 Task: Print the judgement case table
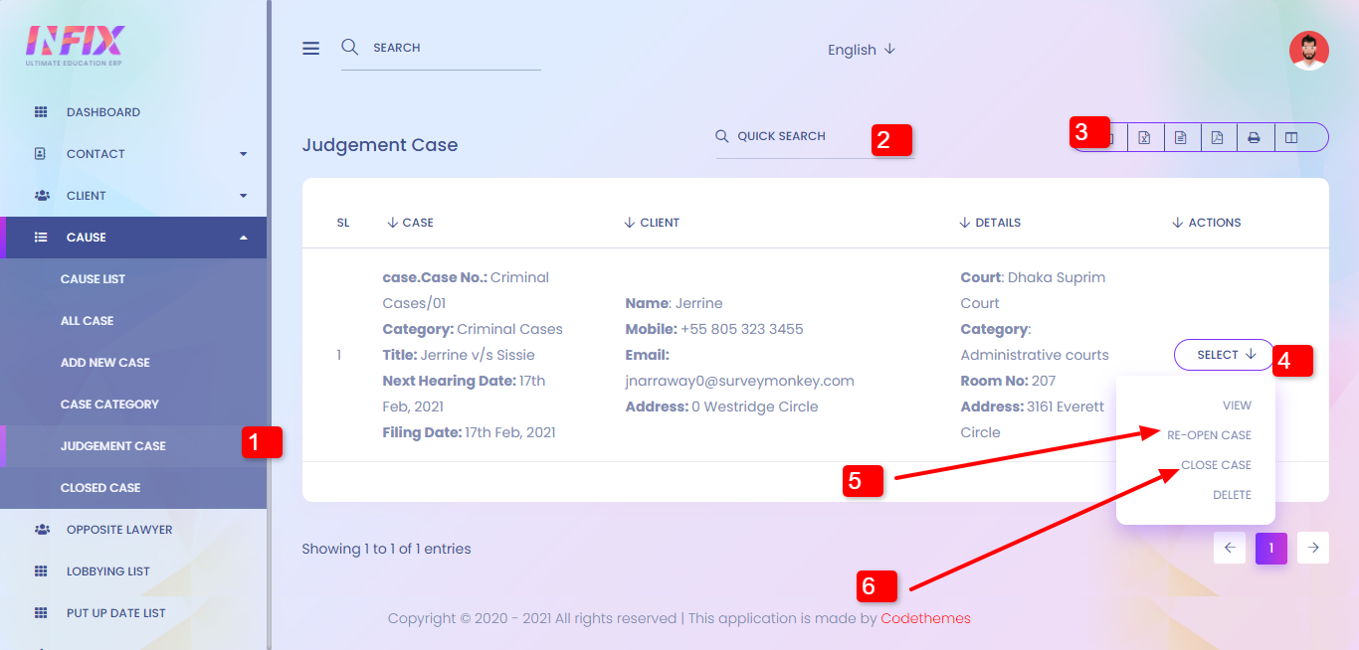(x=1254, y=137)
